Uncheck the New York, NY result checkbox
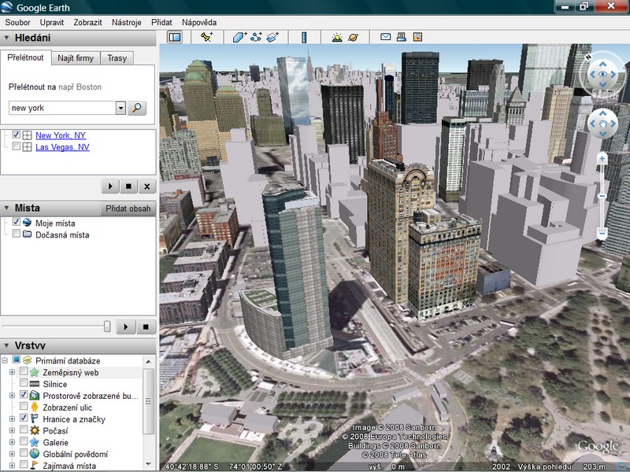Screen dimensions: 630x472 tap(16, 135)
